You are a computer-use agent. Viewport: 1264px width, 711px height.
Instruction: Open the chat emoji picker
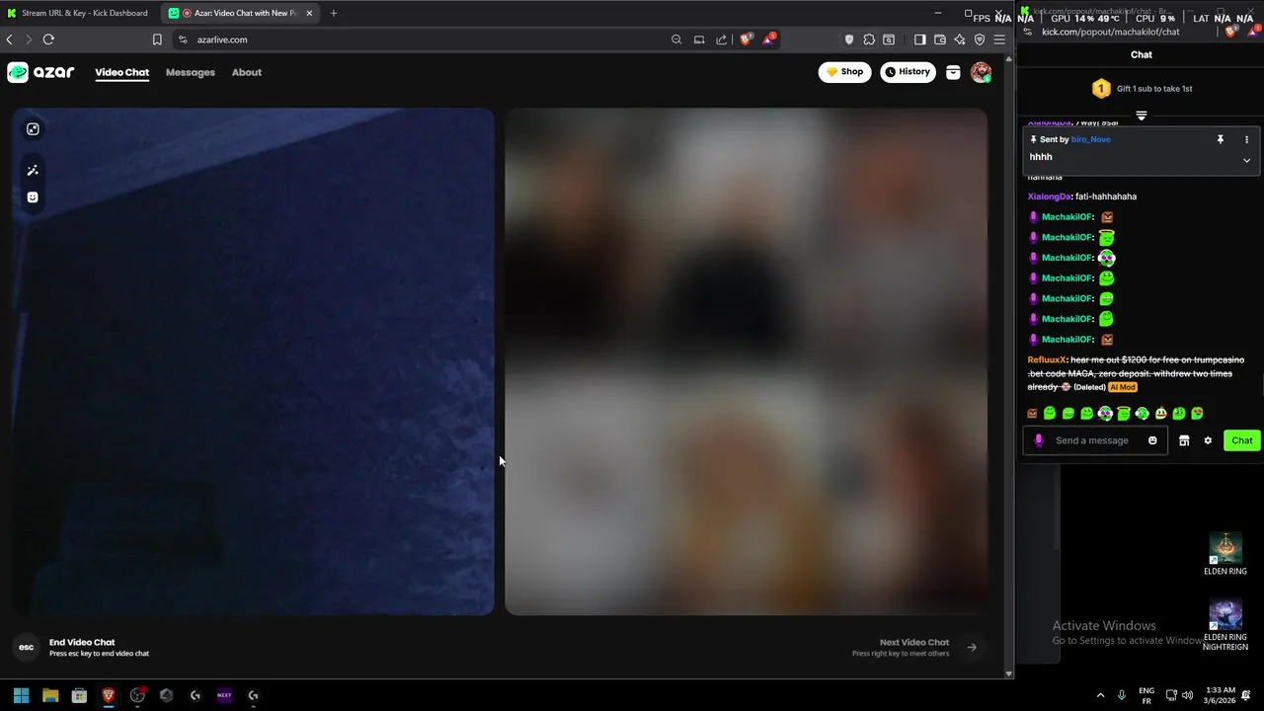click(x=1152, y=440)
